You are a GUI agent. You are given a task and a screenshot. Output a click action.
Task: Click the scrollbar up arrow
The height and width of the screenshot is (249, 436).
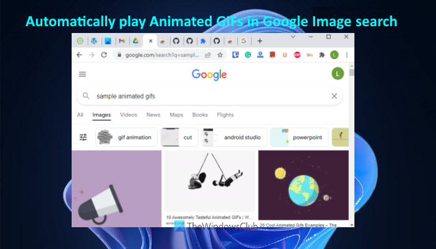coord(352,66)
